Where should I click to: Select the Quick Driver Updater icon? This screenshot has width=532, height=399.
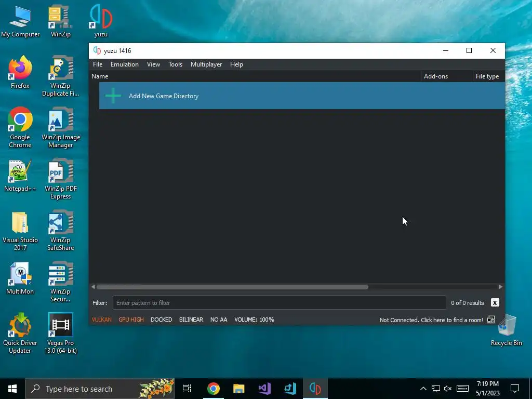click(20, 334)
